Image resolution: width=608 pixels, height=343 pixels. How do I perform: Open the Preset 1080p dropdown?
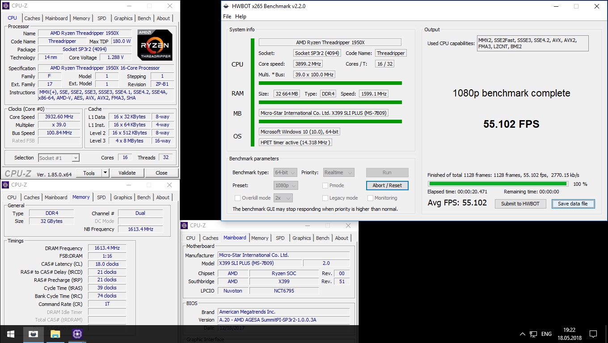[286, 185]
